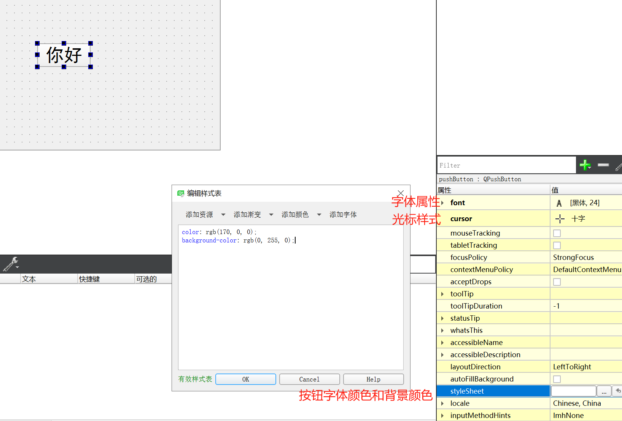Click the StrongFocus value
The width and height of the screenshot is (622, 421).
[573, 258]
